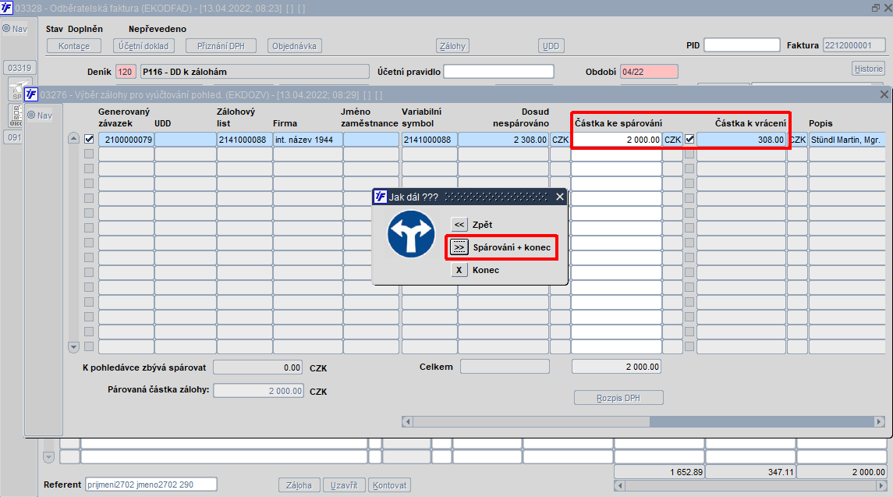The image size is (893, 497).
Task: Click the scroll down arrow in main window list
Action: 48,457
